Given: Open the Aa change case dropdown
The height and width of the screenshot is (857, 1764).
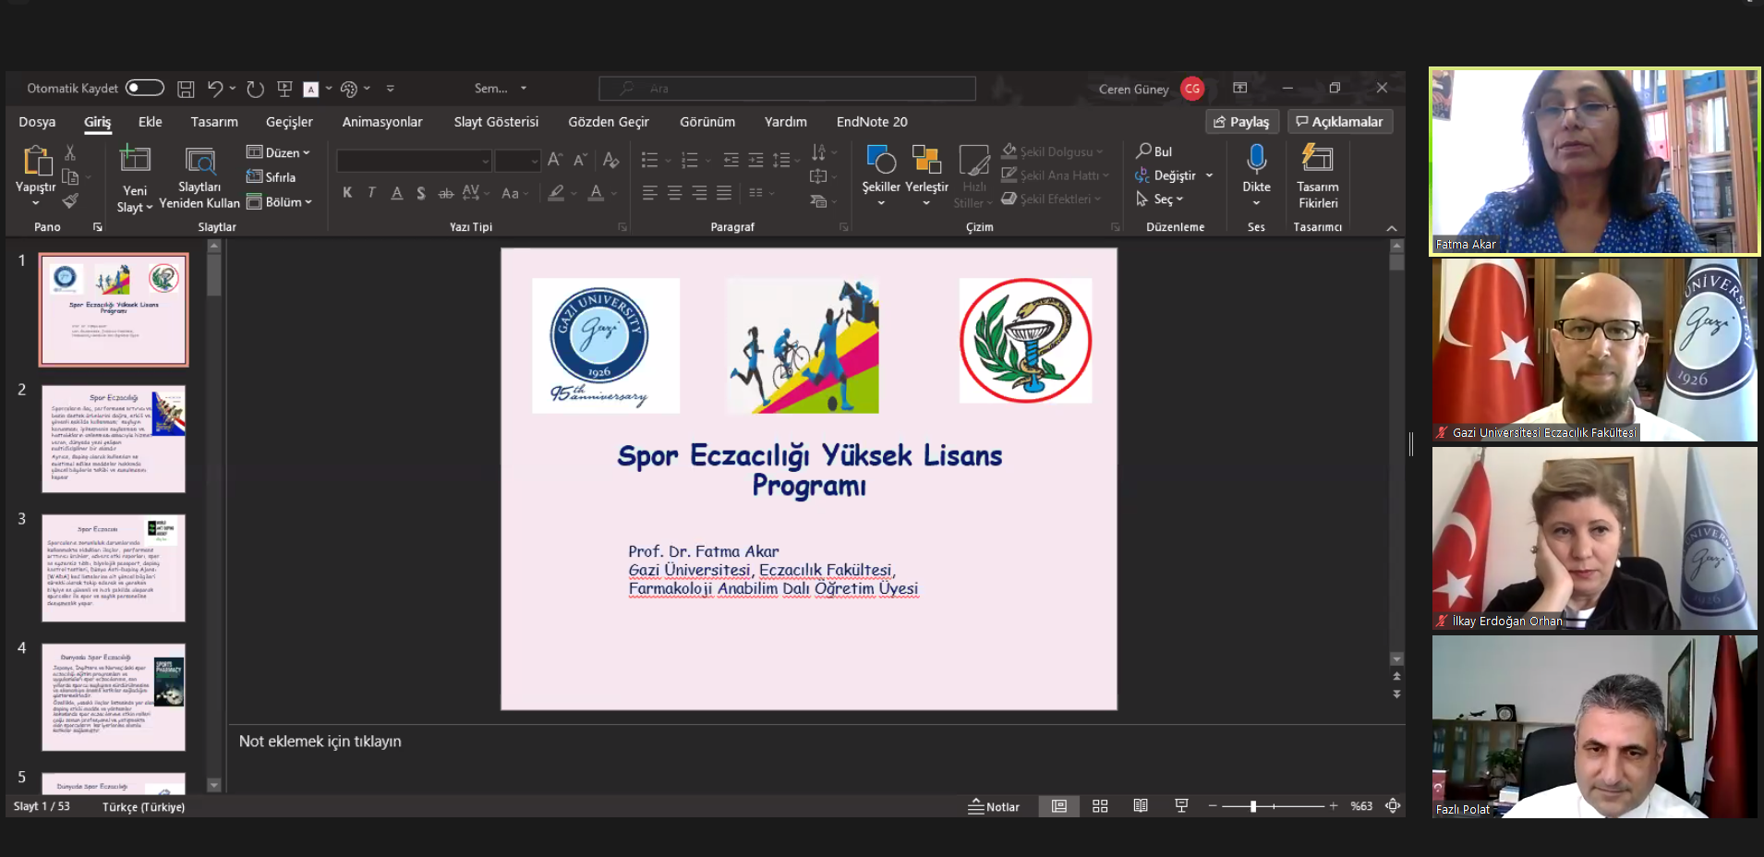Looking at the screenshot, I should pos(514,193).
